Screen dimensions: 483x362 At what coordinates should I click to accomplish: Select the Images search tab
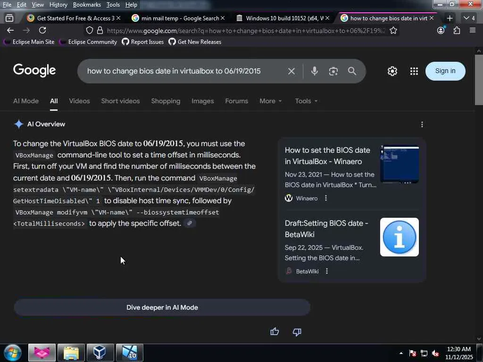point(202,101)
